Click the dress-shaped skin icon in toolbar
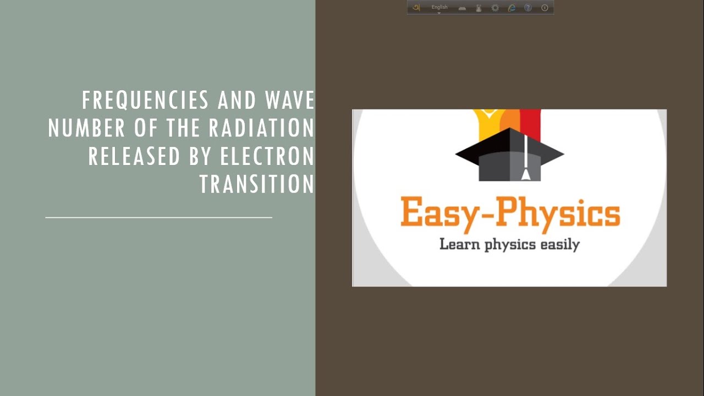704x396 pixels. pos(479,8)
